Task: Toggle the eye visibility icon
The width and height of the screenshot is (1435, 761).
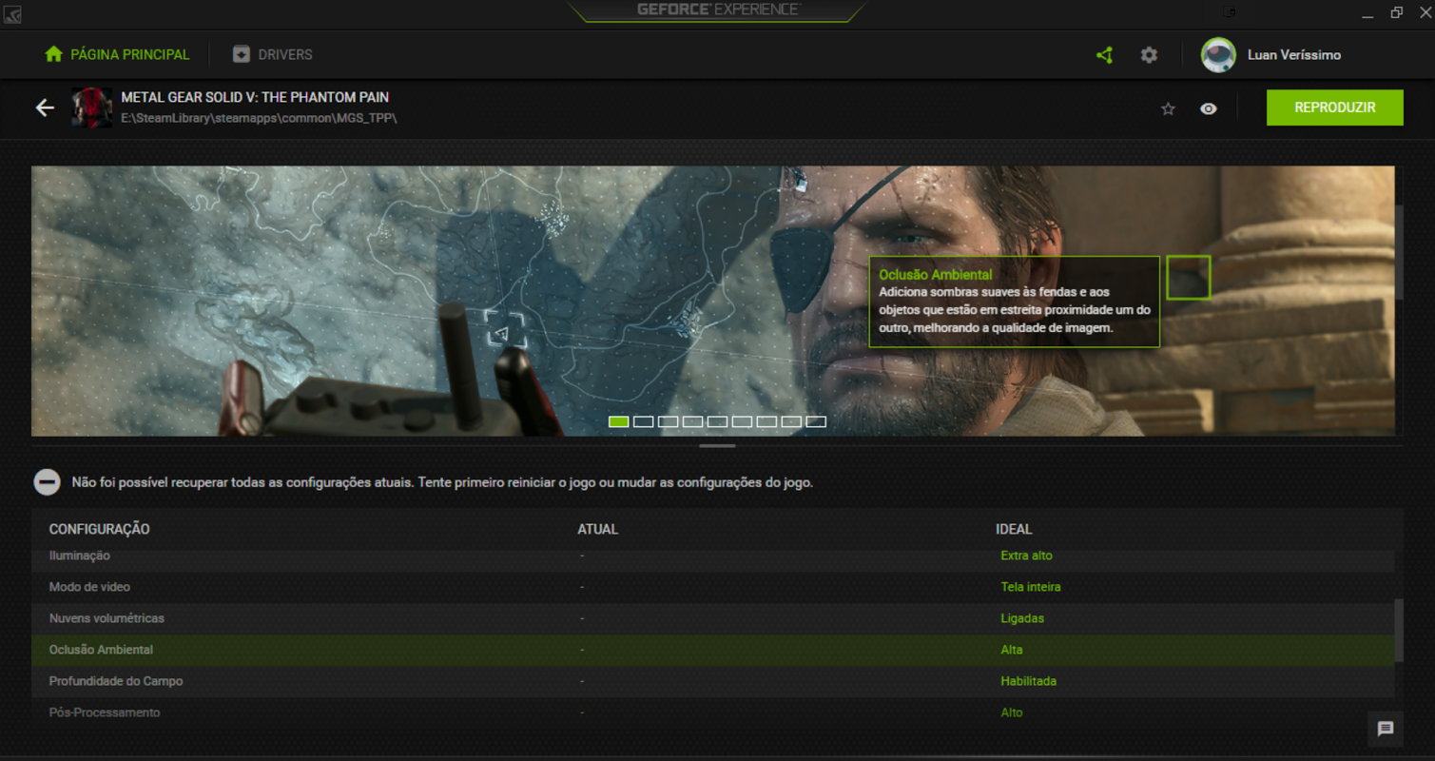Action: tap(1209, 108)
